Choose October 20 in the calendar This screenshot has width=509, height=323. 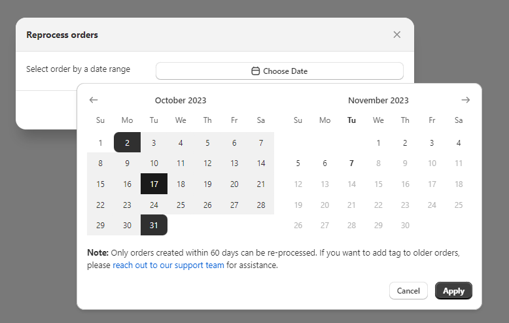point(234,184)
